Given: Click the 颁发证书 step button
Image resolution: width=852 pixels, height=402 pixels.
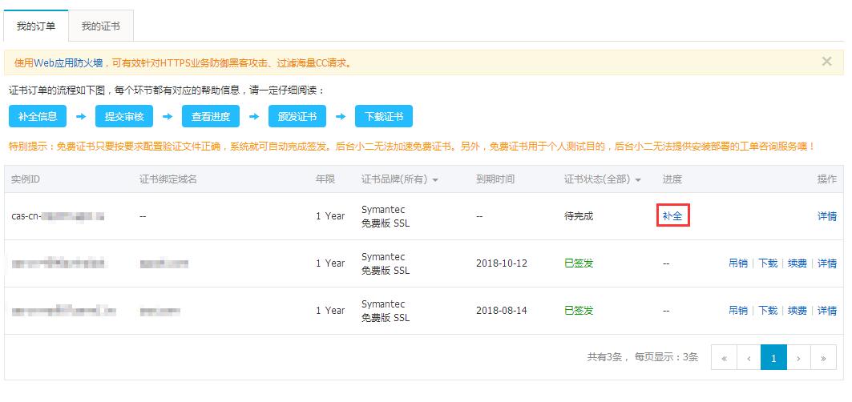Looking at the screenshot, I should tap(297, 116).
